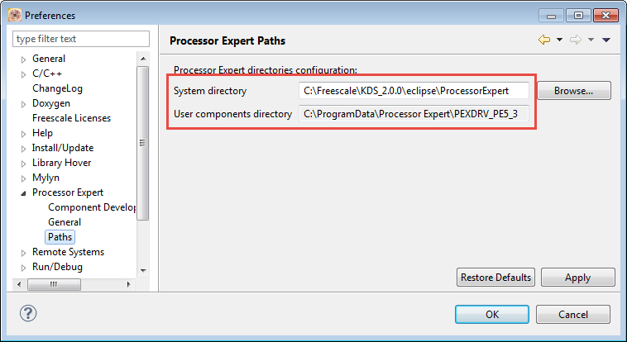Select the ChangeLog preference item

57,88
